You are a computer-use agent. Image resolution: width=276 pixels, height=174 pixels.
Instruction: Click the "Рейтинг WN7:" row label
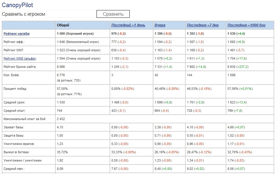point(14,50)
